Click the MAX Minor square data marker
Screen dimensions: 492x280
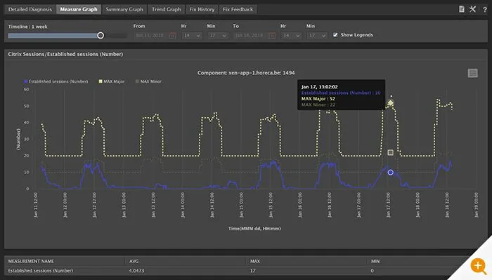[x=390, y=152]
